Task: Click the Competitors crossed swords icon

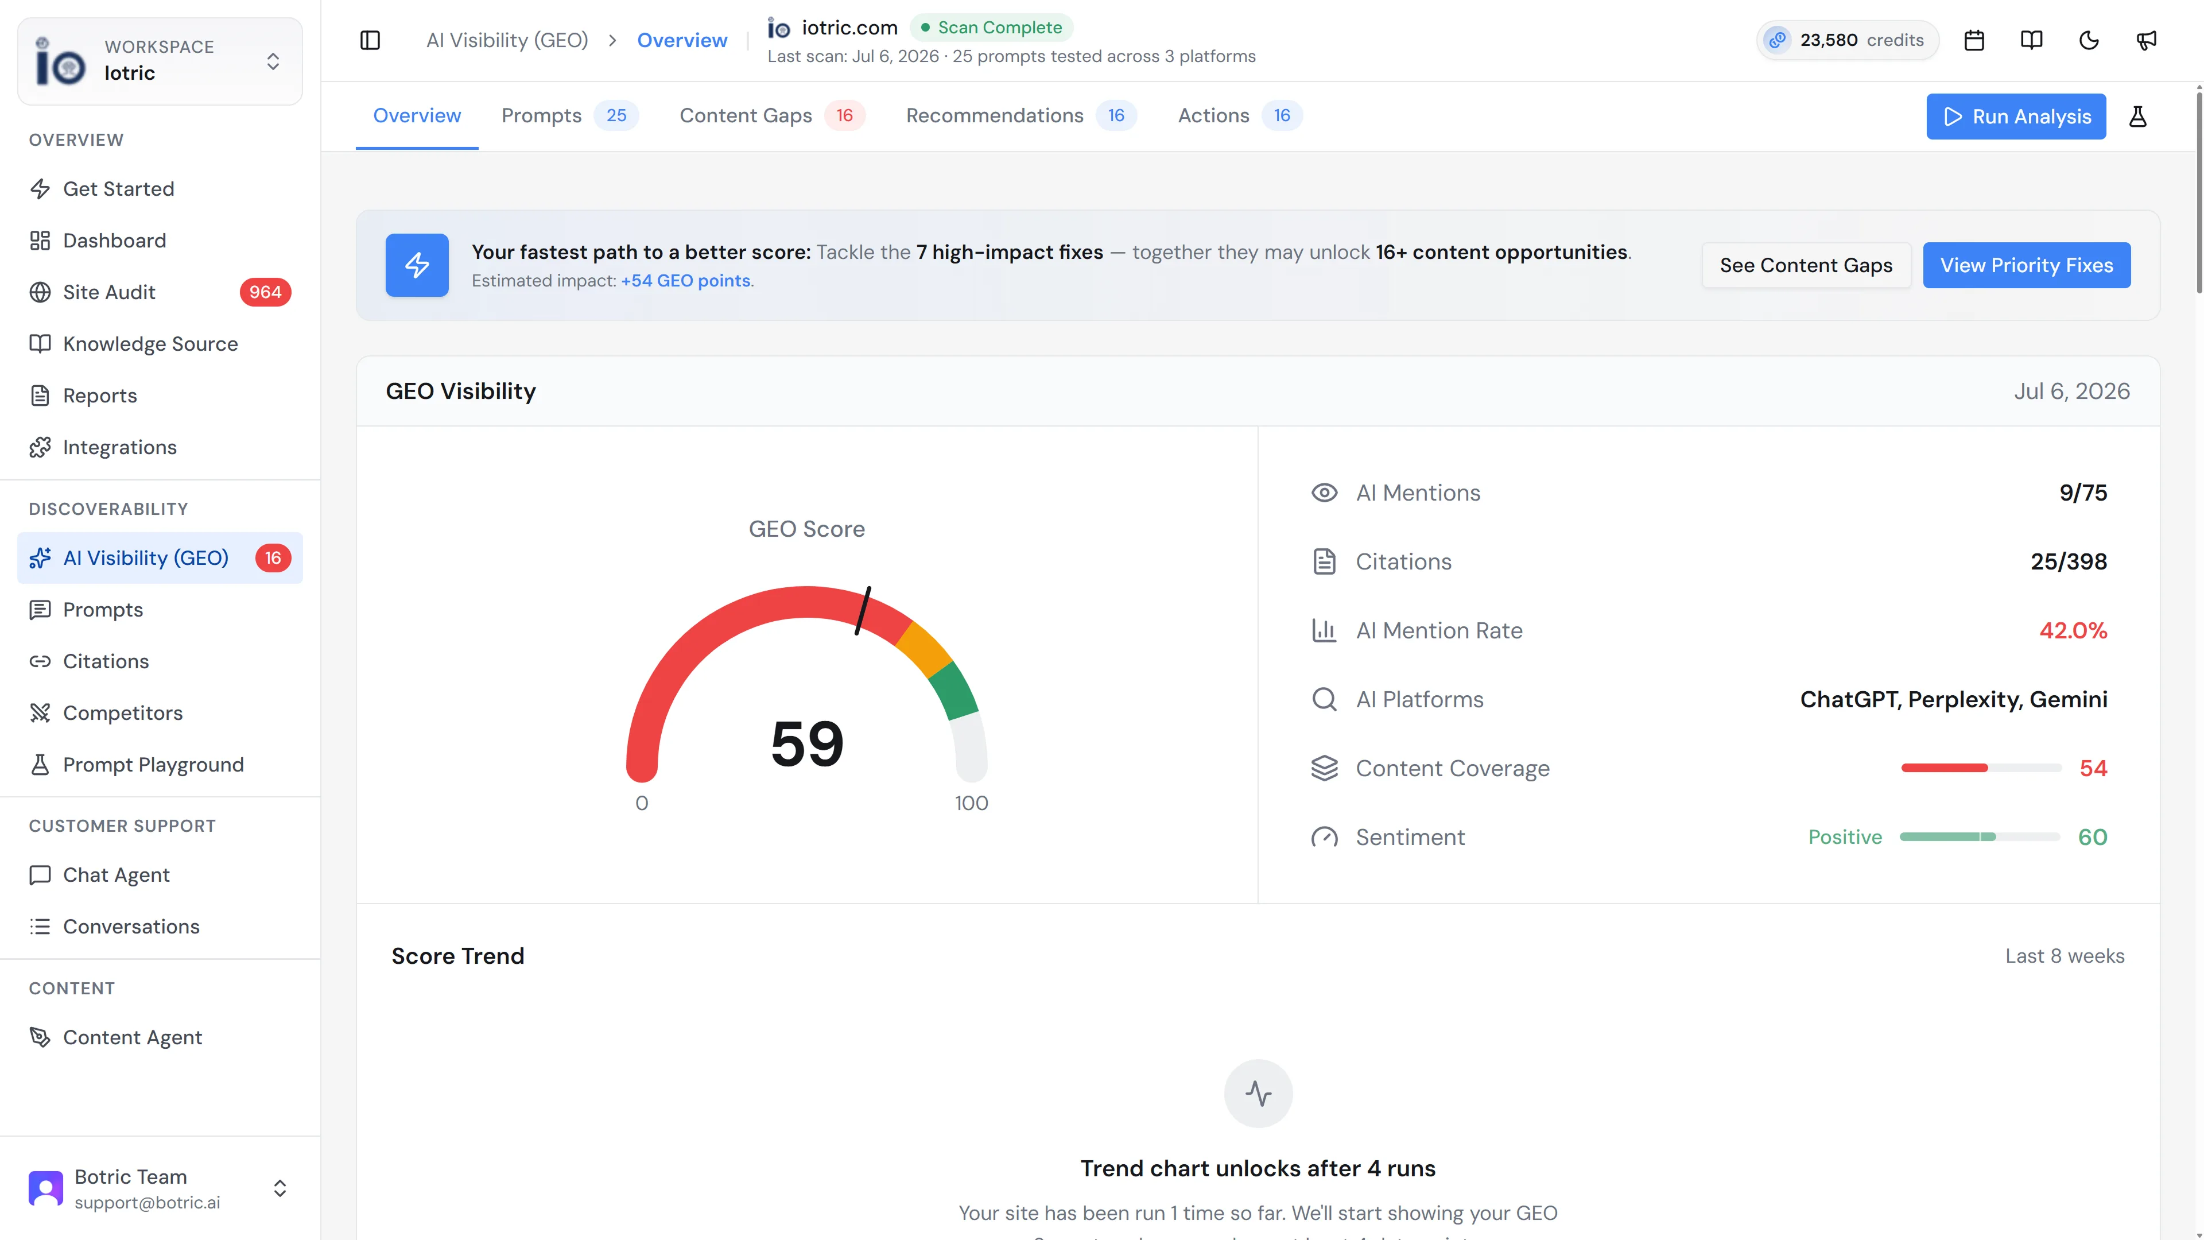Action: click(x=40, y=713)
